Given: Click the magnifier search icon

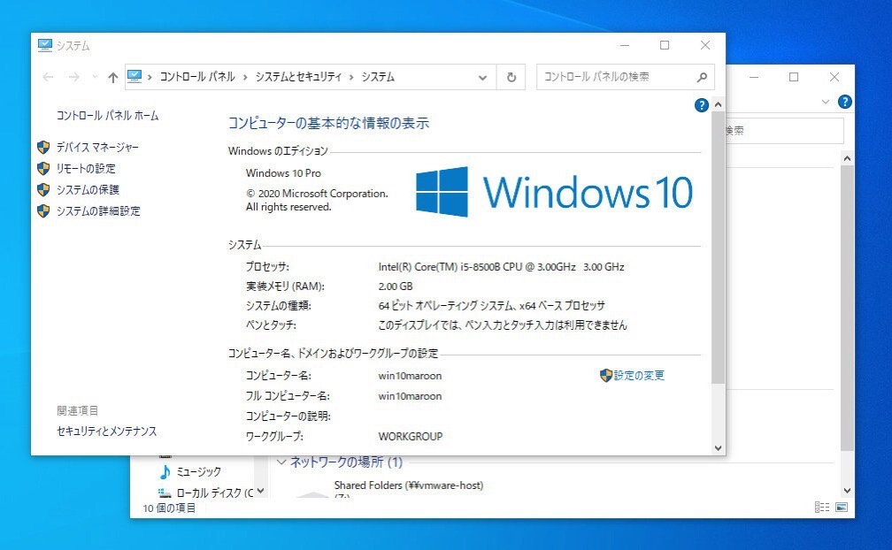Looking at the screenshot, I should [x=702, y=77].
